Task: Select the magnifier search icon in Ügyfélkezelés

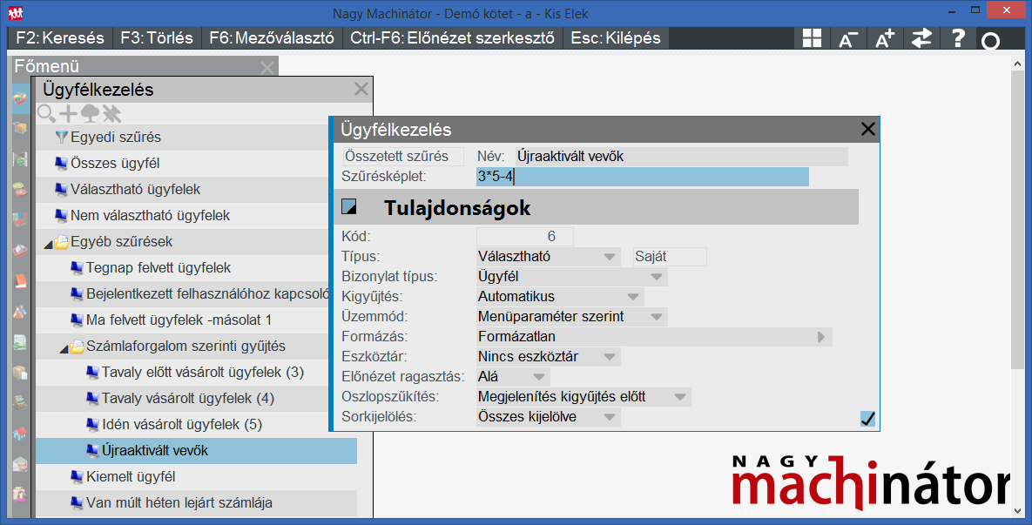Action: tap(45, 113)
